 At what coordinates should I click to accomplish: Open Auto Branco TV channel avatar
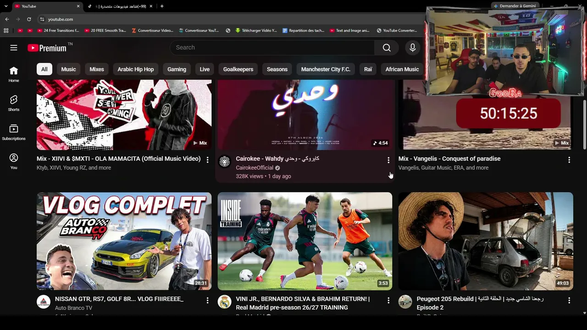coord(44,302)
